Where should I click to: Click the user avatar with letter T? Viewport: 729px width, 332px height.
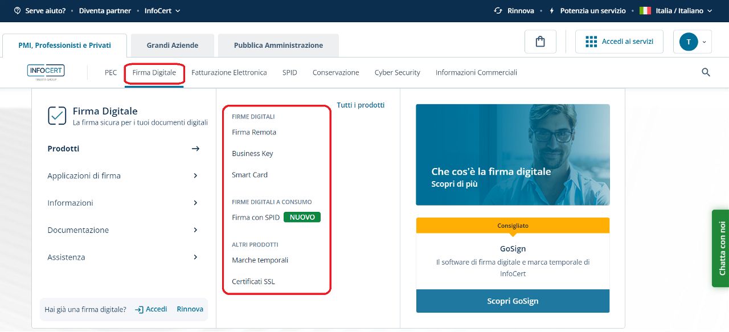pyautogui.click(x=689, y=42)
